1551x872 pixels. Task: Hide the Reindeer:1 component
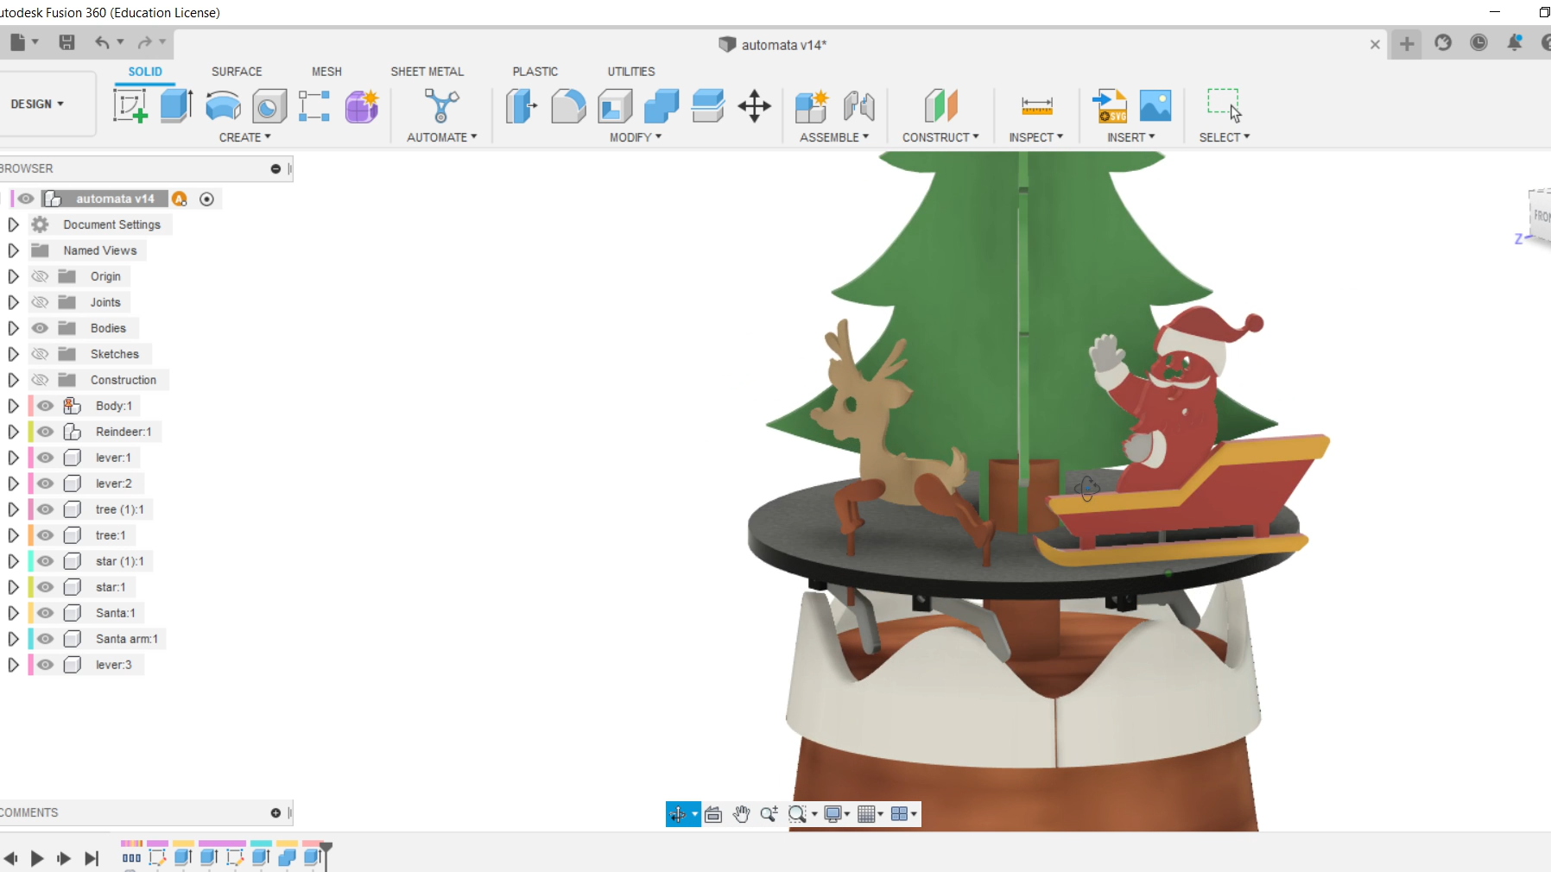45,432
